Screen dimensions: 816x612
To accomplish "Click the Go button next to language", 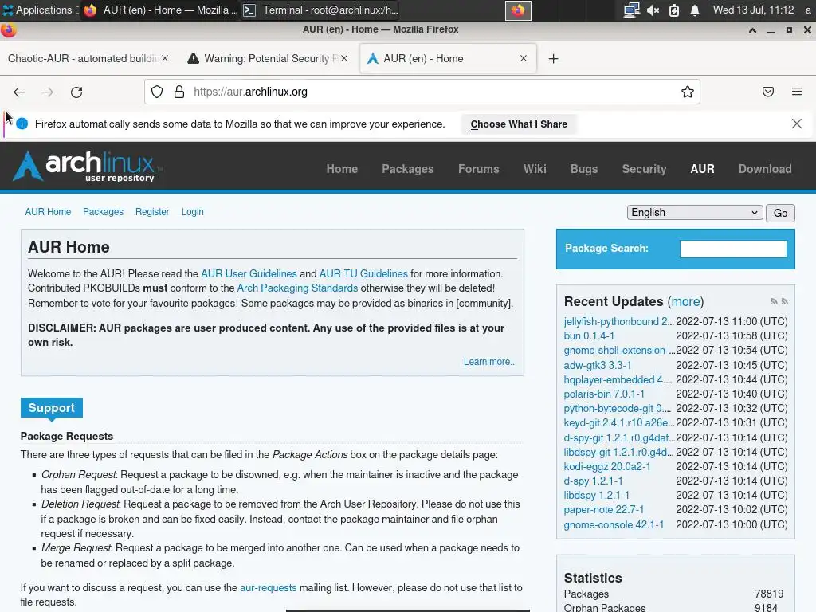I will coord(780,213).
